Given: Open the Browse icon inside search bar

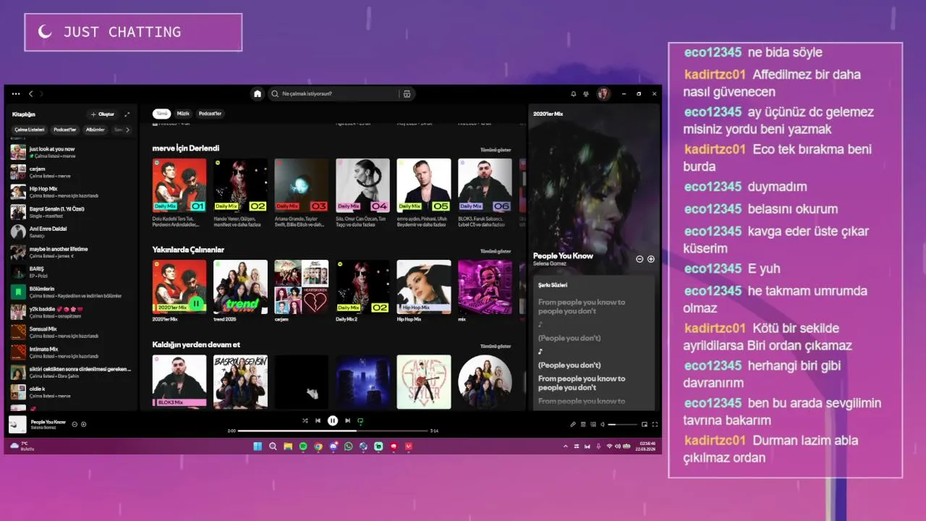Looking at the screenshot, I should 407,94.
